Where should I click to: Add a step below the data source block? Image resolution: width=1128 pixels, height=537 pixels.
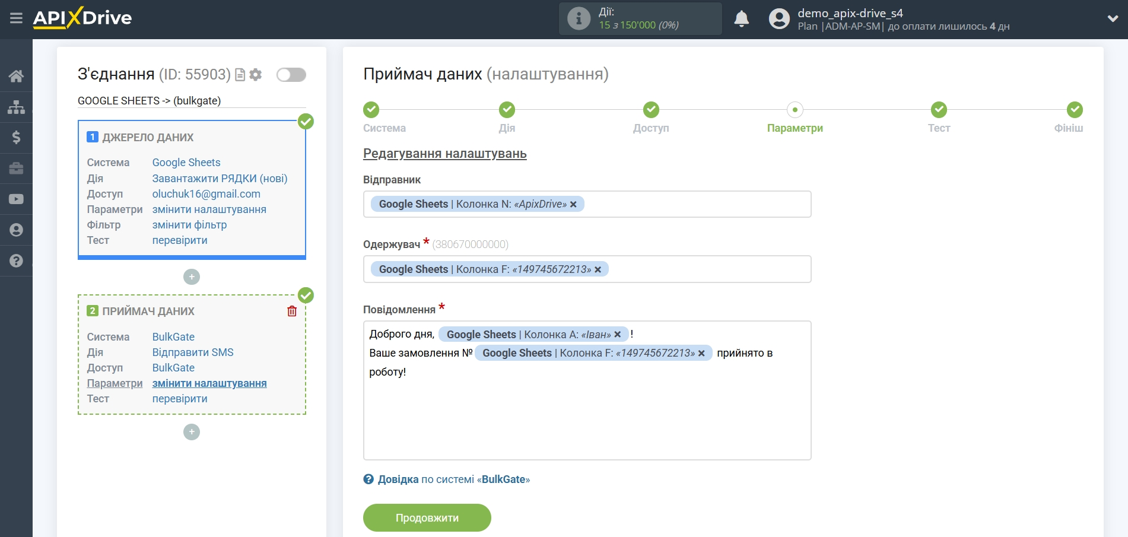(192, 277)
